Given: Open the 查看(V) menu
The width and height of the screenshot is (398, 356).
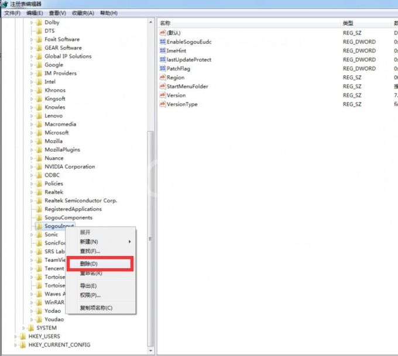Looking at the screenshot, I should coord(57,13).
